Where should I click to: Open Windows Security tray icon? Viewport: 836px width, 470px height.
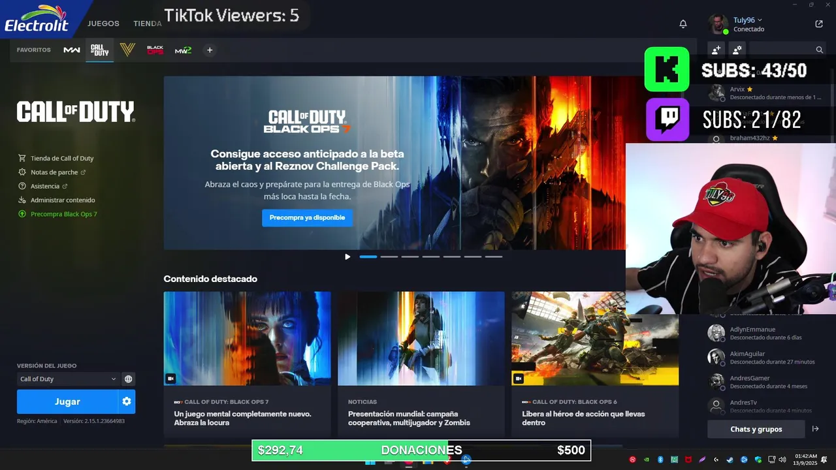click(x=758, y=460)
